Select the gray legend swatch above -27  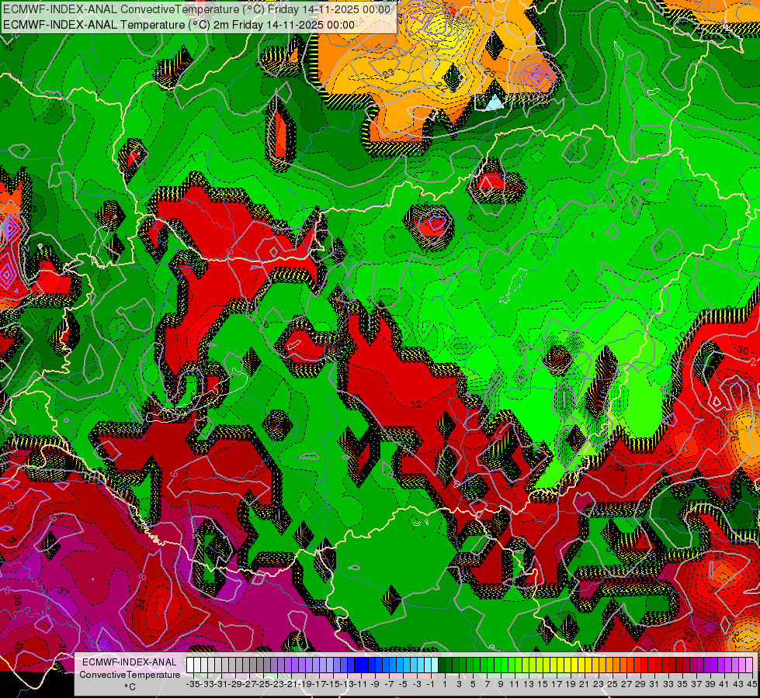[x=246, y=665]
